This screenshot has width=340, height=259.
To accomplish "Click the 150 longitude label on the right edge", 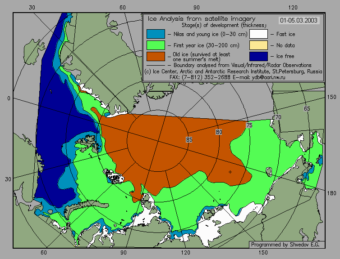I will (332, 97).
